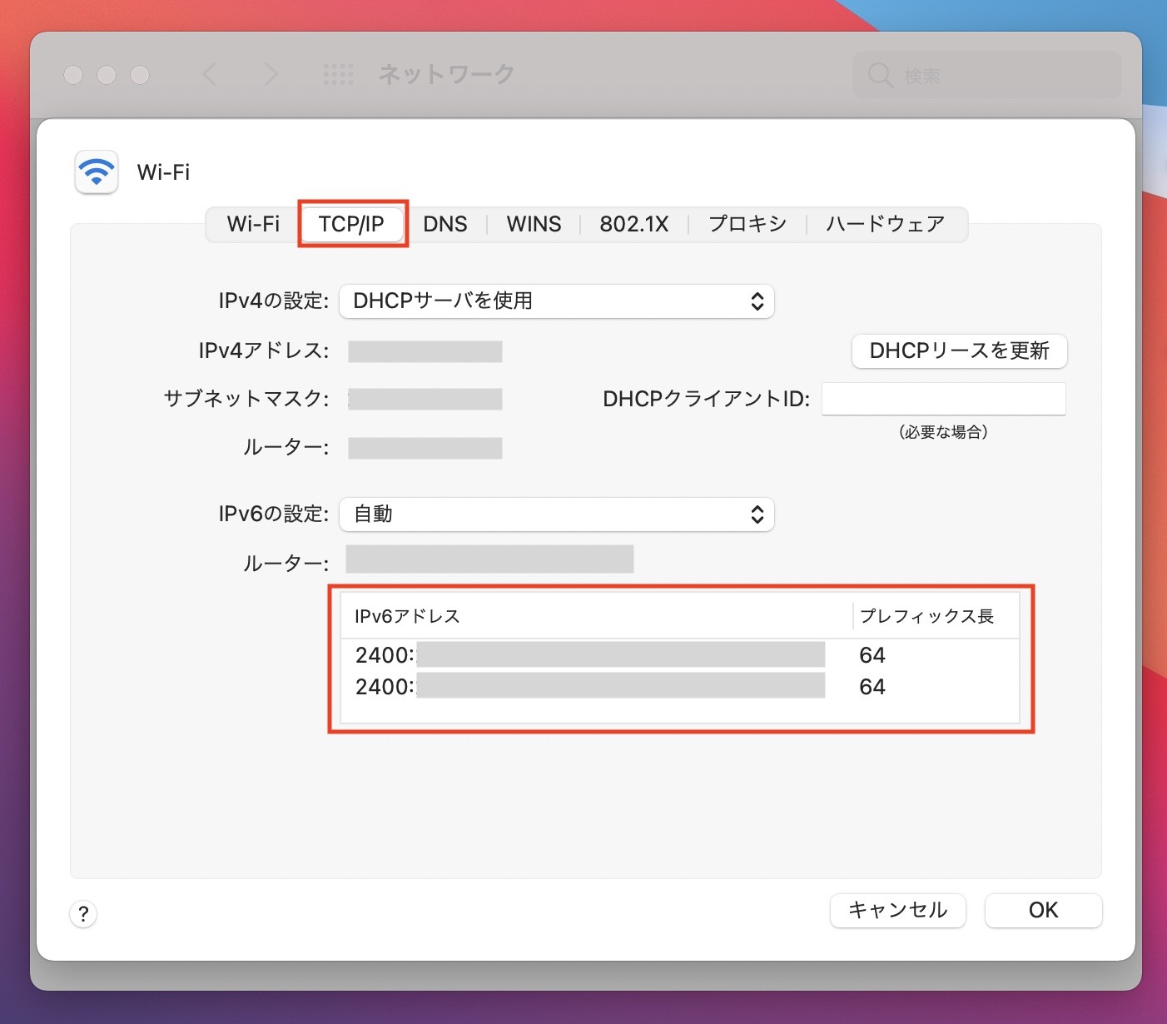The image size is (1167, 1024).
Task: Click the show all preferences grid icon
Action: tap(338, 75)
